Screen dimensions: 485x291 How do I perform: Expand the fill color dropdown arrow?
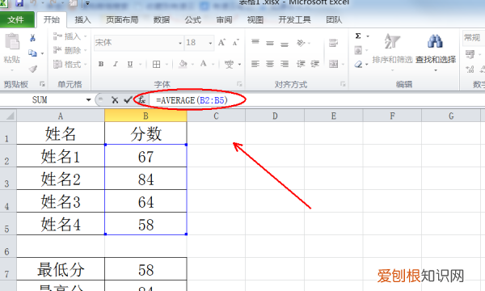coord(192,65)
